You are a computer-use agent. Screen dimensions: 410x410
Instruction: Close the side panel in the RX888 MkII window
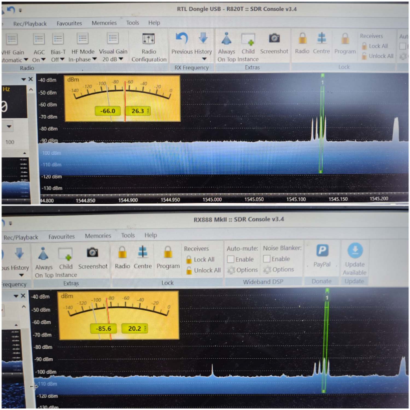point(23,295)
